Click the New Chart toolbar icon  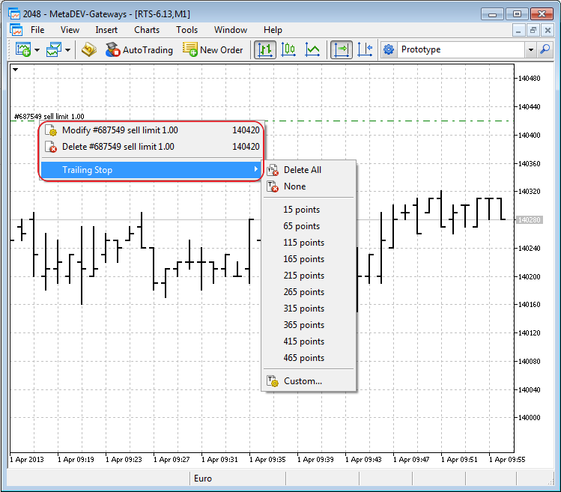[23, 49]
